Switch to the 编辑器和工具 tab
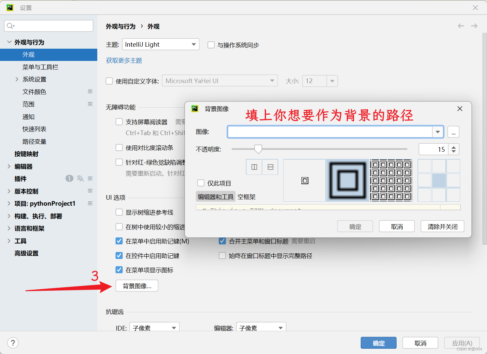 pos(216,197)
